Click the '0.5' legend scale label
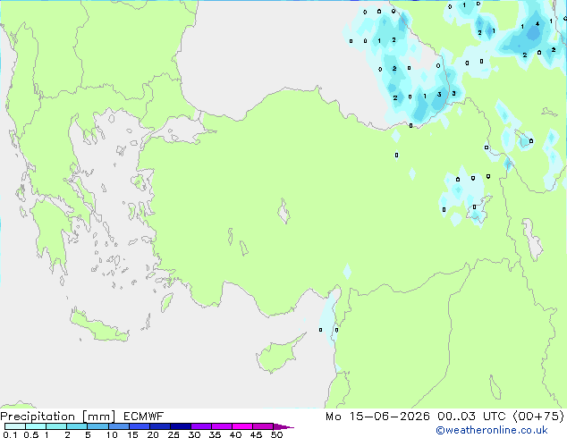This screenshot has width=567, height=438. [x=30, y=434]
